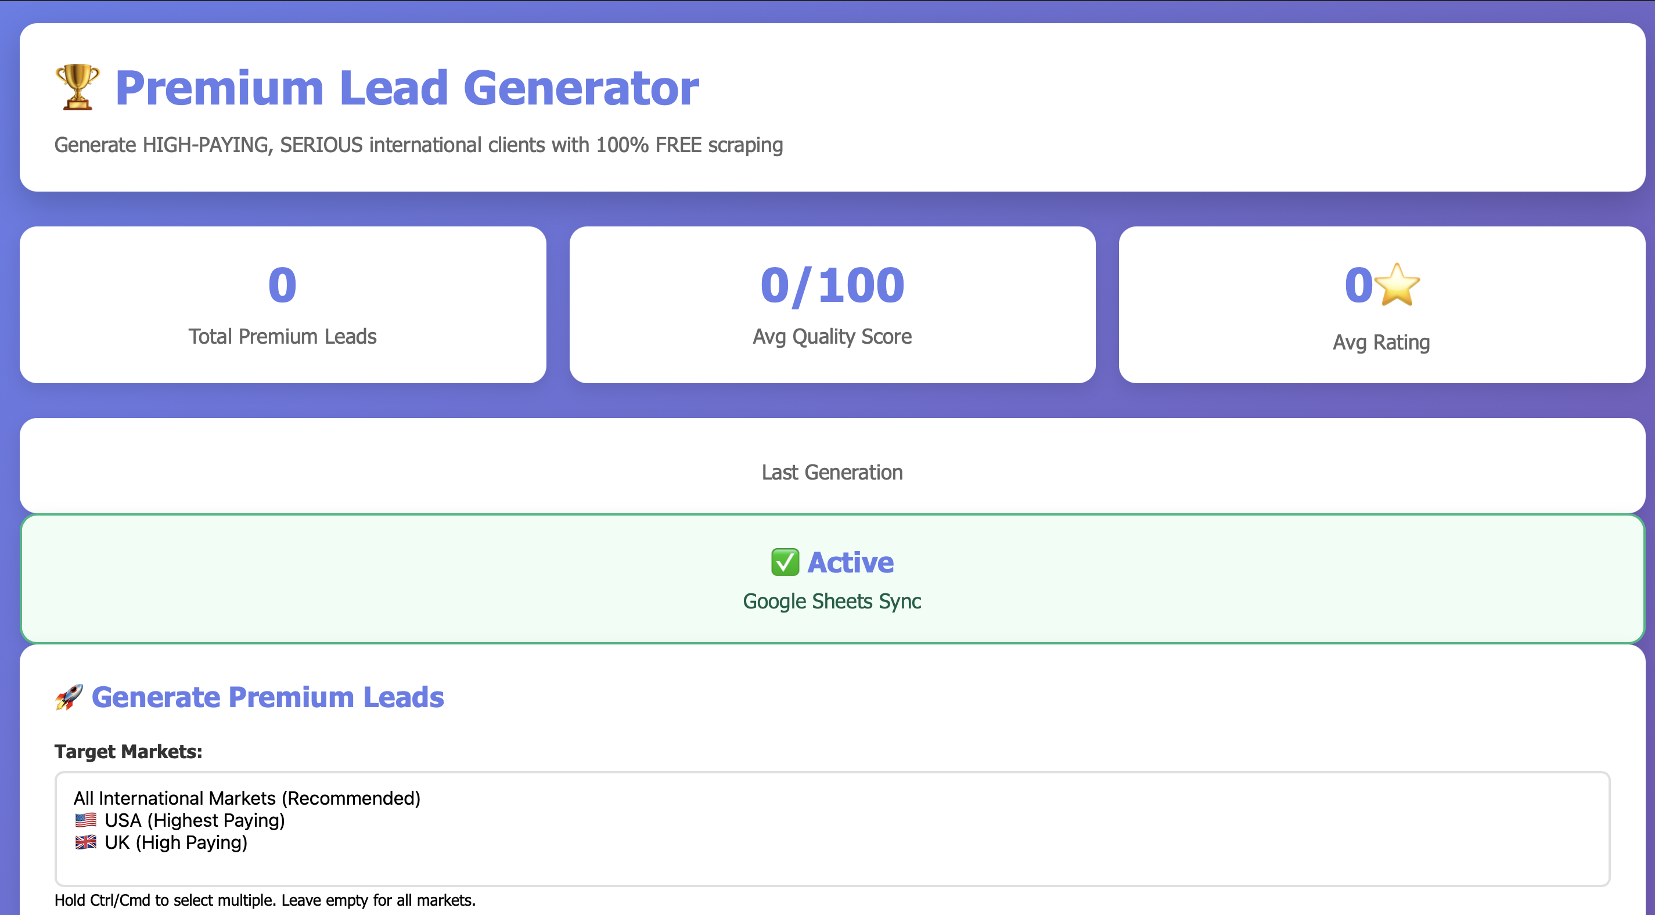
Task: Click the Premium Lead Generator title
Action: (406, 88)
